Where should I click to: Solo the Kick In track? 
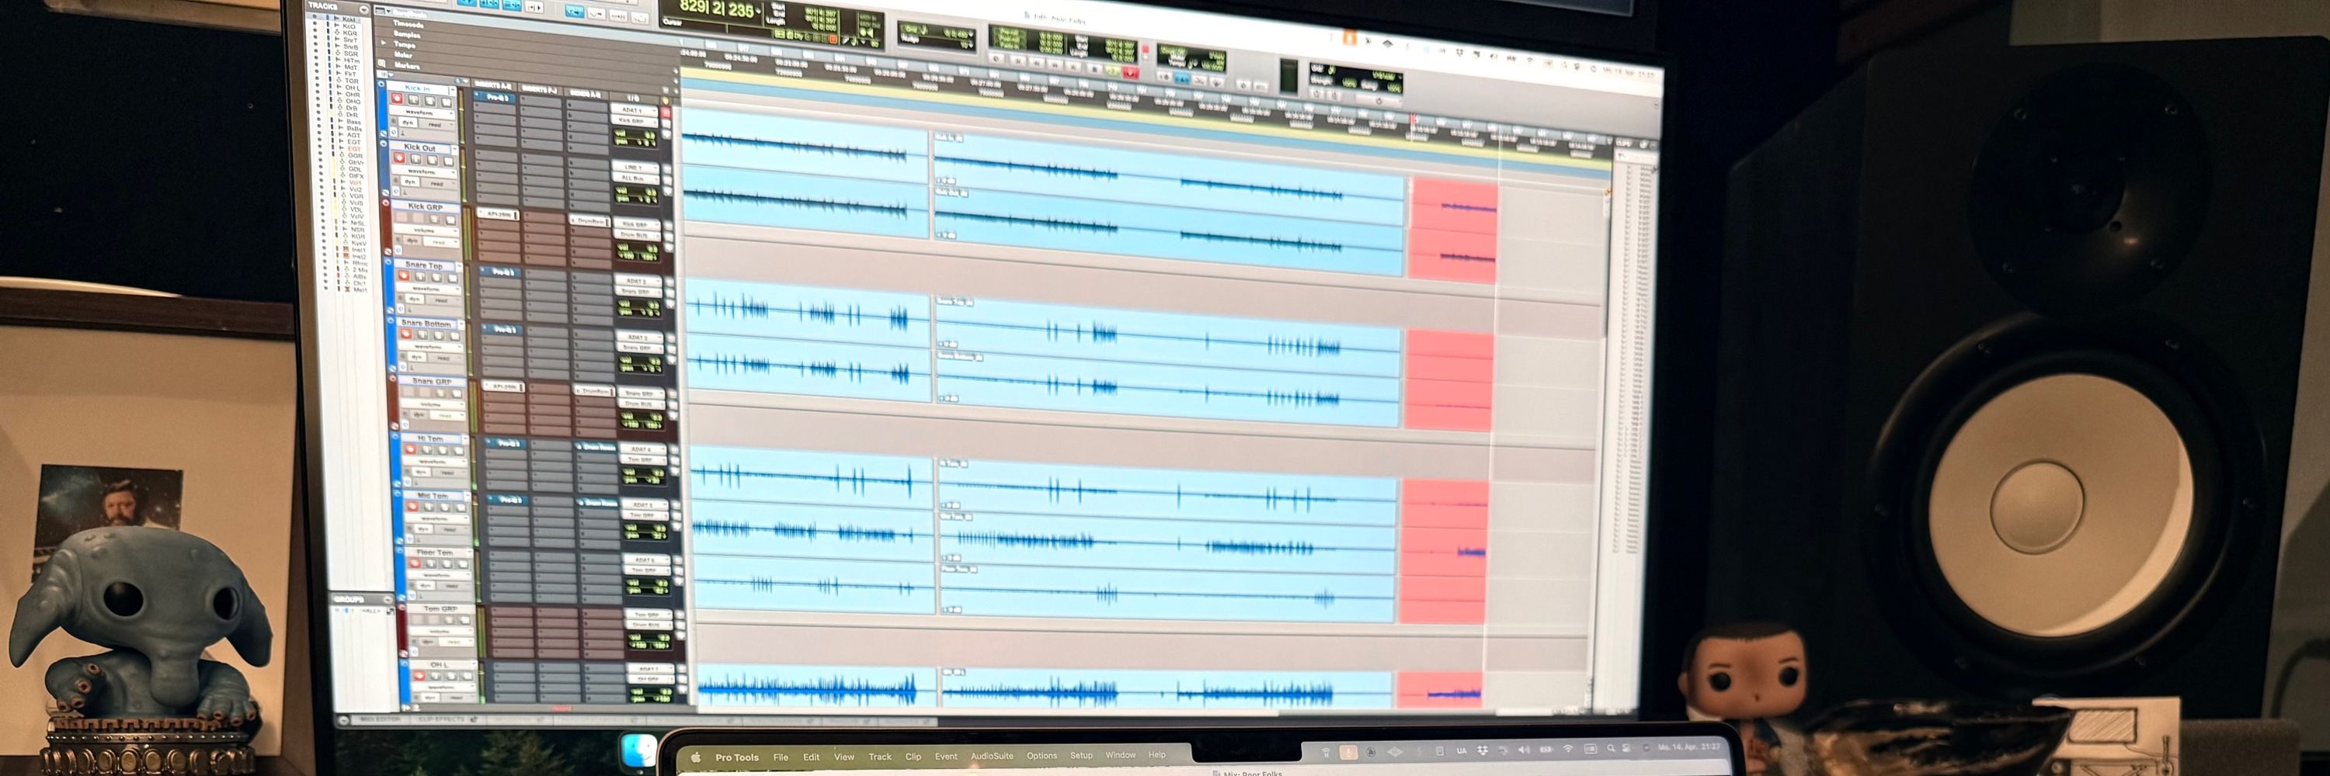(432, 101)
